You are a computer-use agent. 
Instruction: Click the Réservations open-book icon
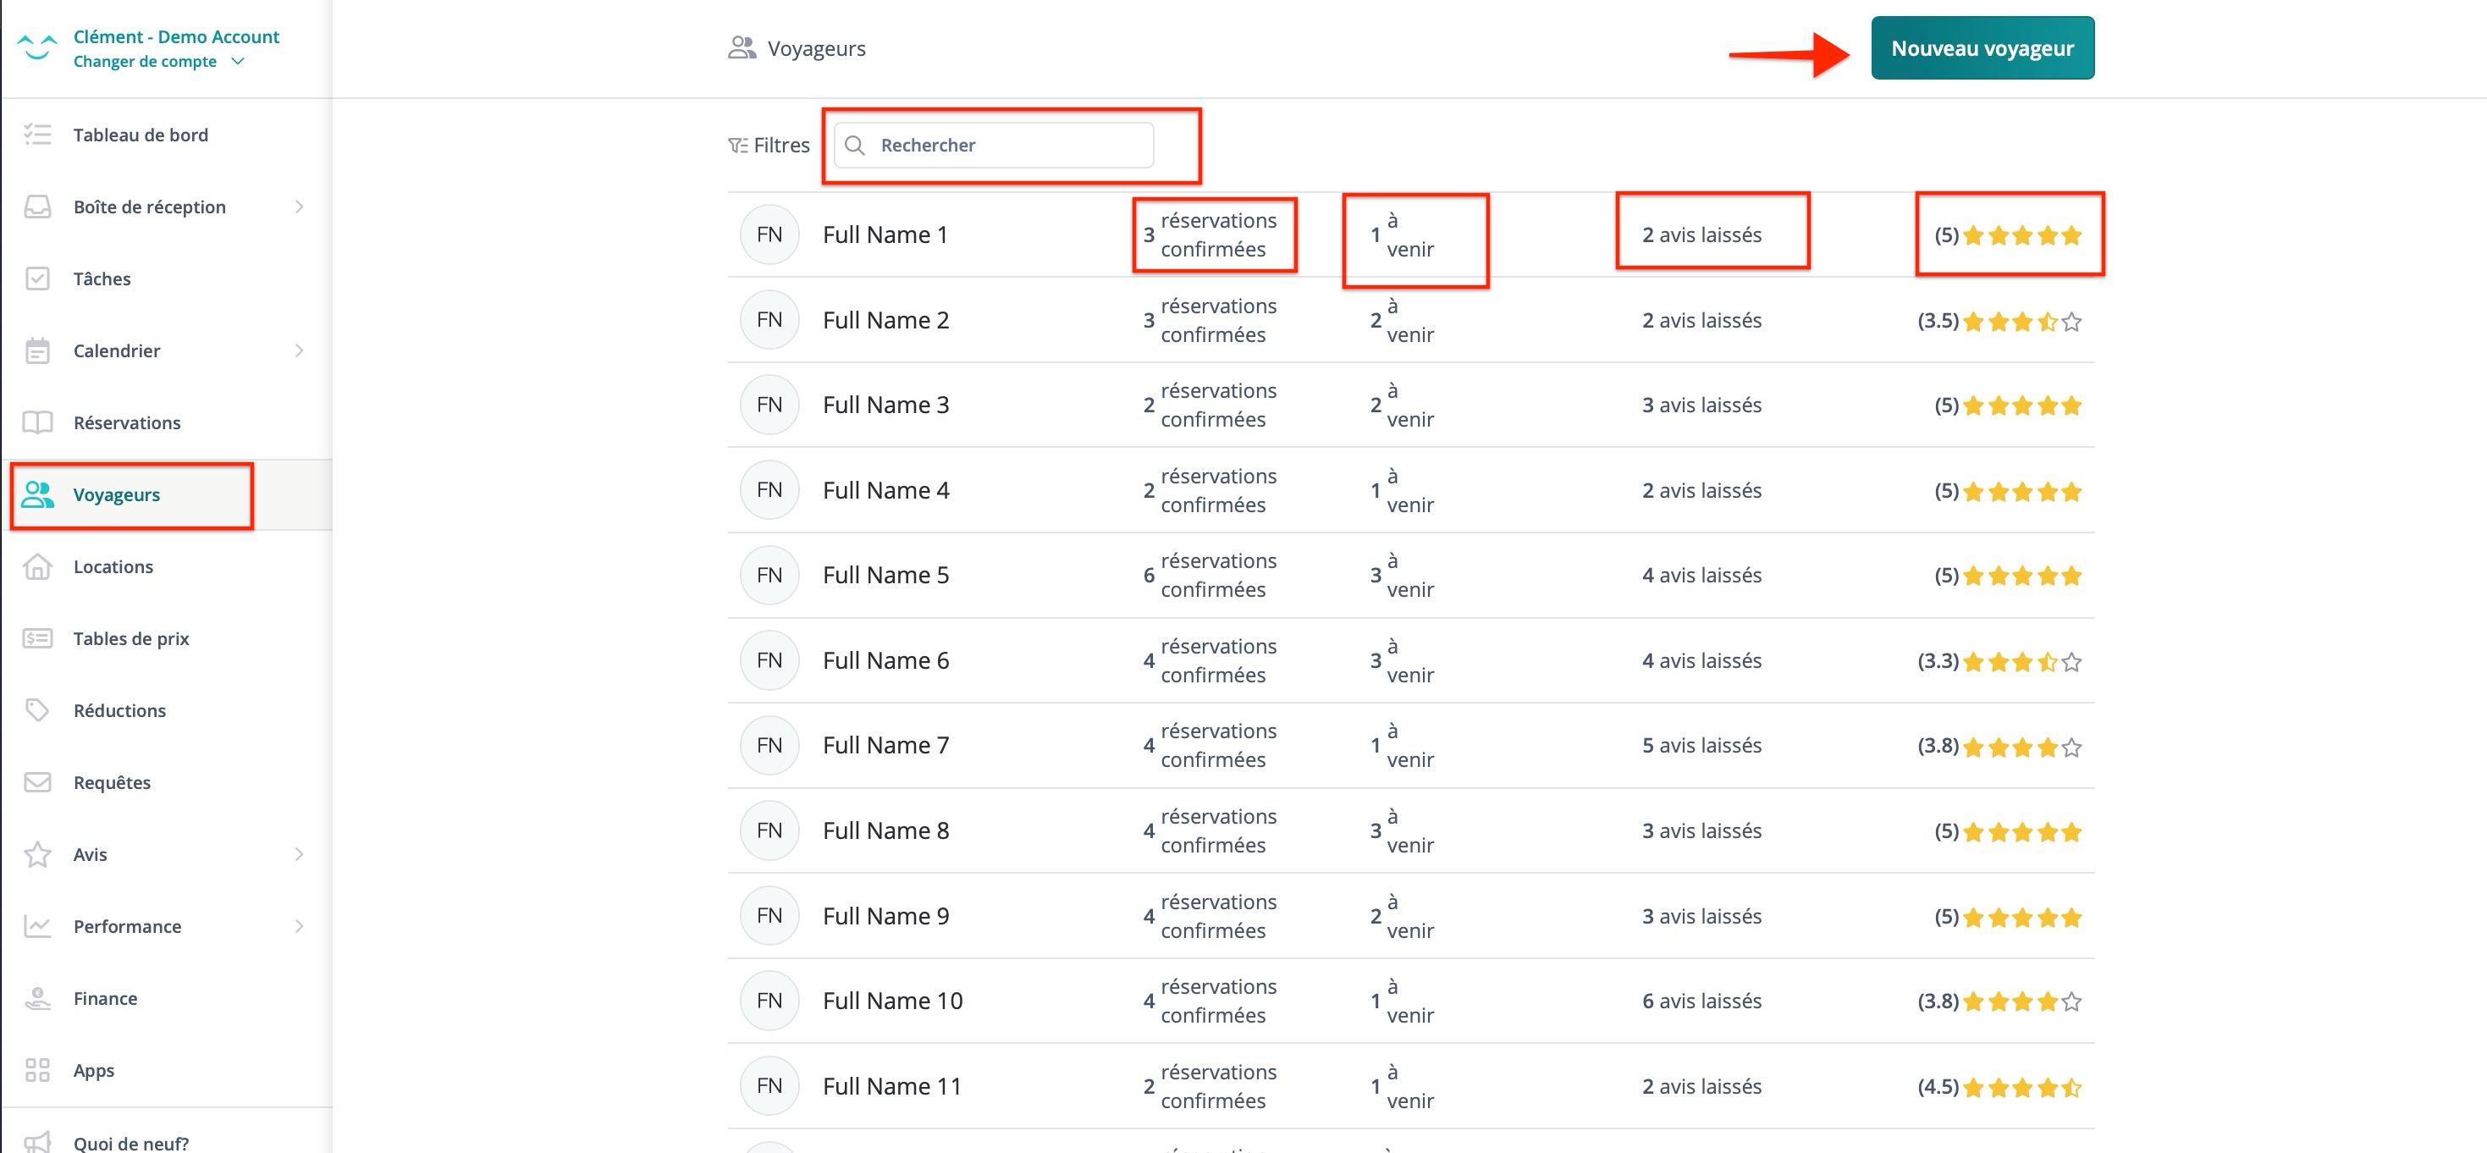point(36,422)
